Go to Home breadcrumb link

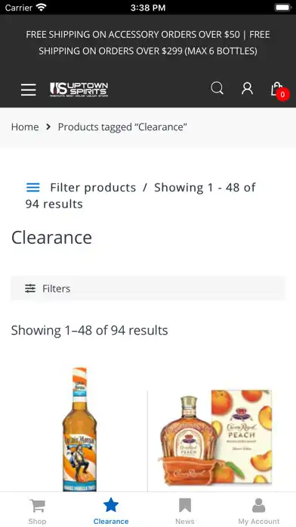pyautogui.click(x=25, y=127)
